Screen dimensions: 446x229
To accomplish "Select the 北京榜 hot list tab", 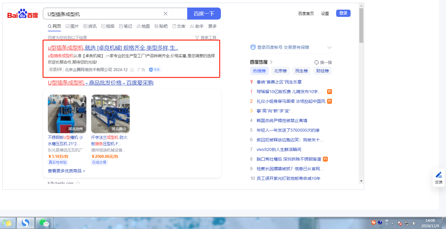I will point(280,71).
